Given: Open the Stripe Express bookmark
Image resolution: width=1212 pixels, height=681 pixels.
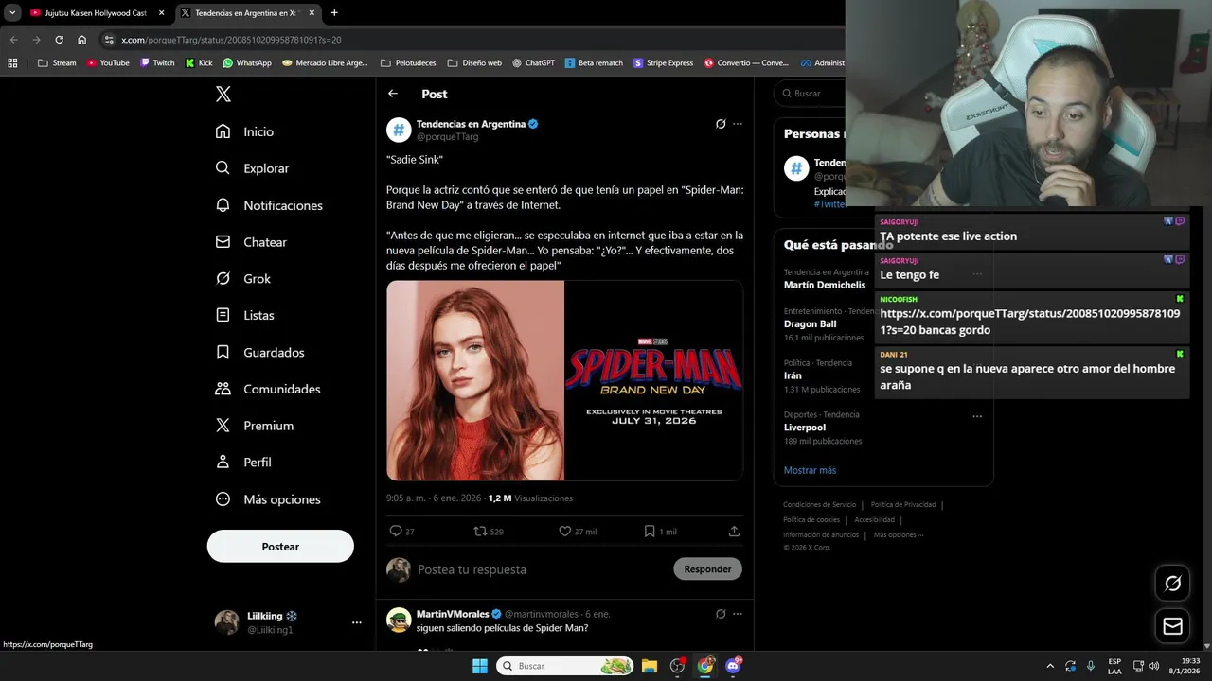Looking at the screenshot, I should coord(663,63).
